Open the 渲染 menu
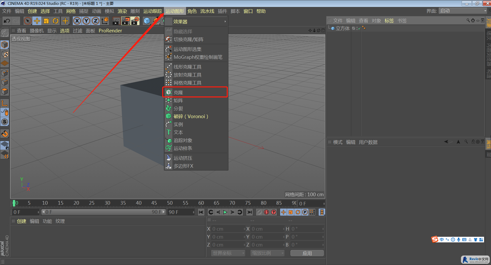The height and width of the screenshot is (265, 491). 122,11
